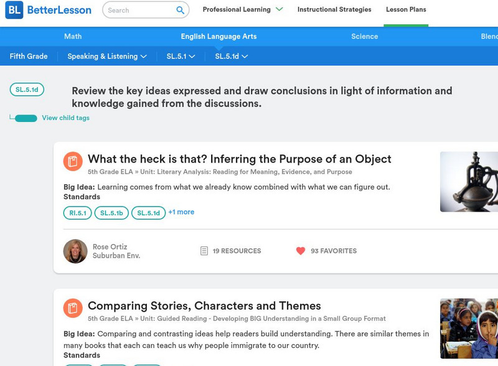Click the lesson icon beside 'Comparing Stories'
Viewport: 498px width, 366px height.
[73, 308]
